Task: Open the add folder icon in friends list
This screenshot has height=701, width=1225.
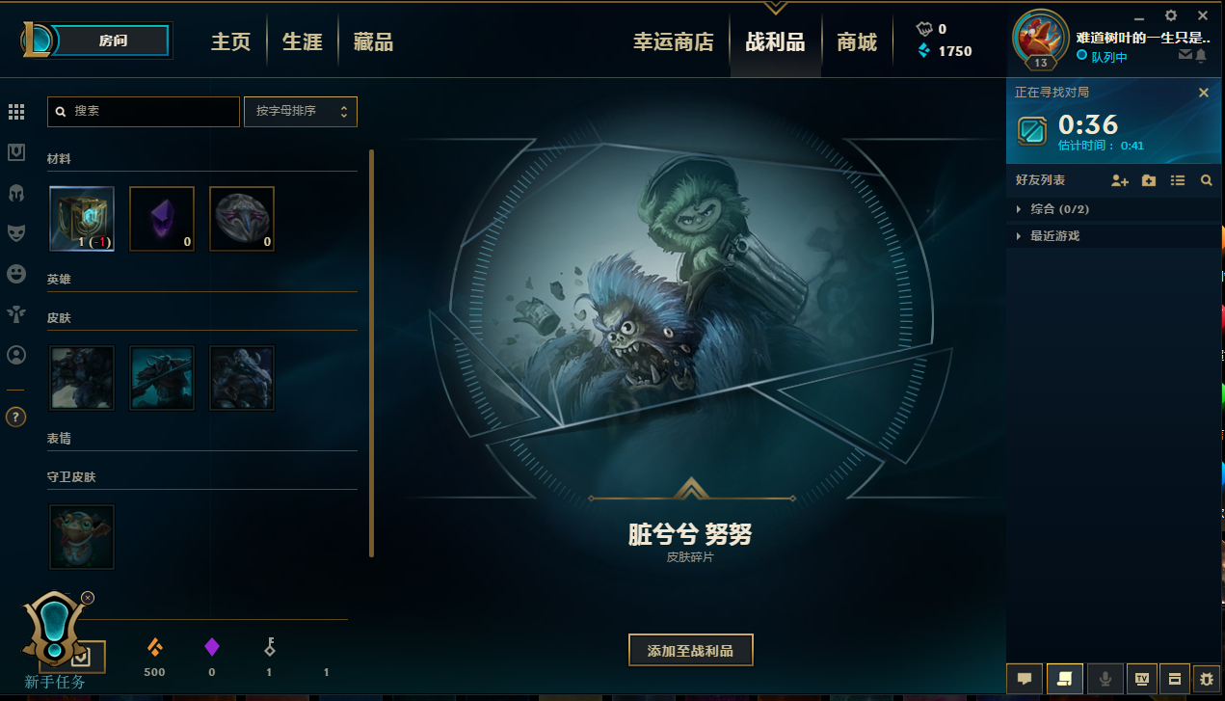Action: tap(1149, 180)
